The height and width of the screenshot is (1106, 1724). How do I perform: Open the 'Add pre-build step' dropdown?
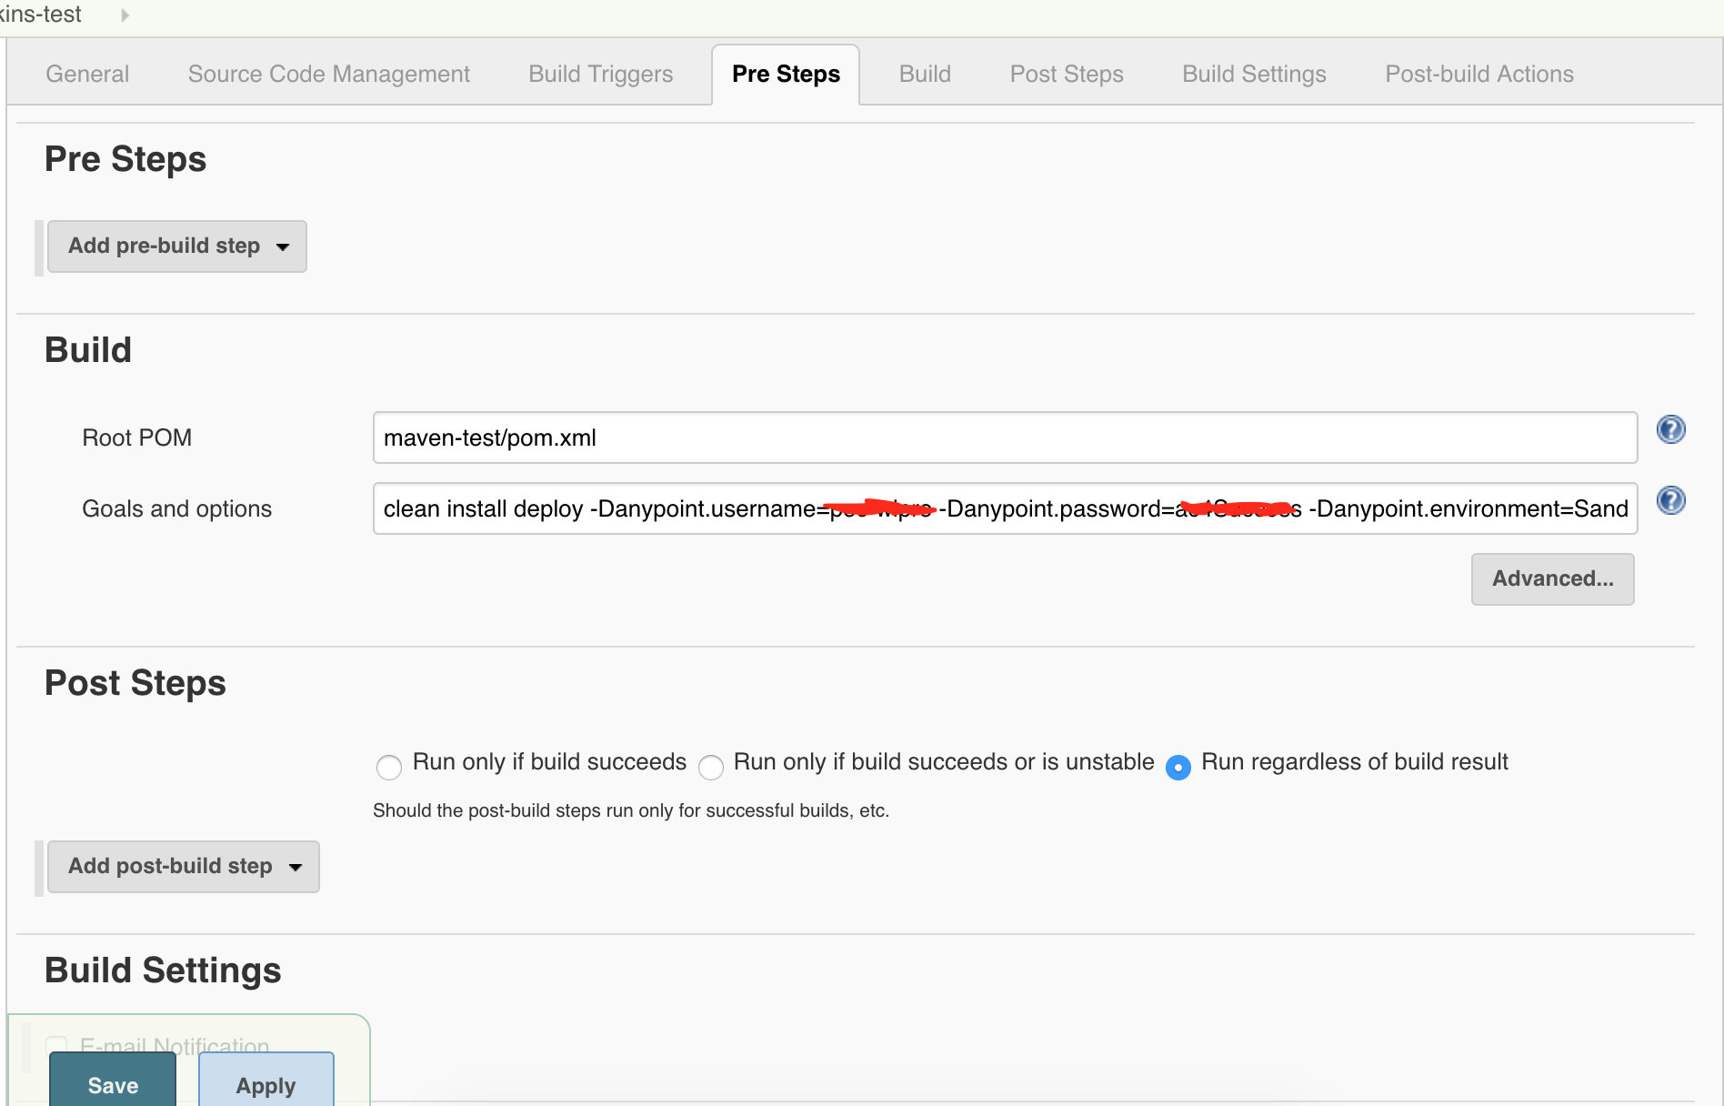pos(177,246)
